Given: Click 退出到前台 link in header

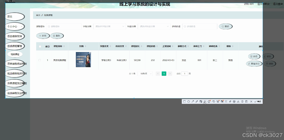Looking at the screenshot, I should tap(263, 4).
